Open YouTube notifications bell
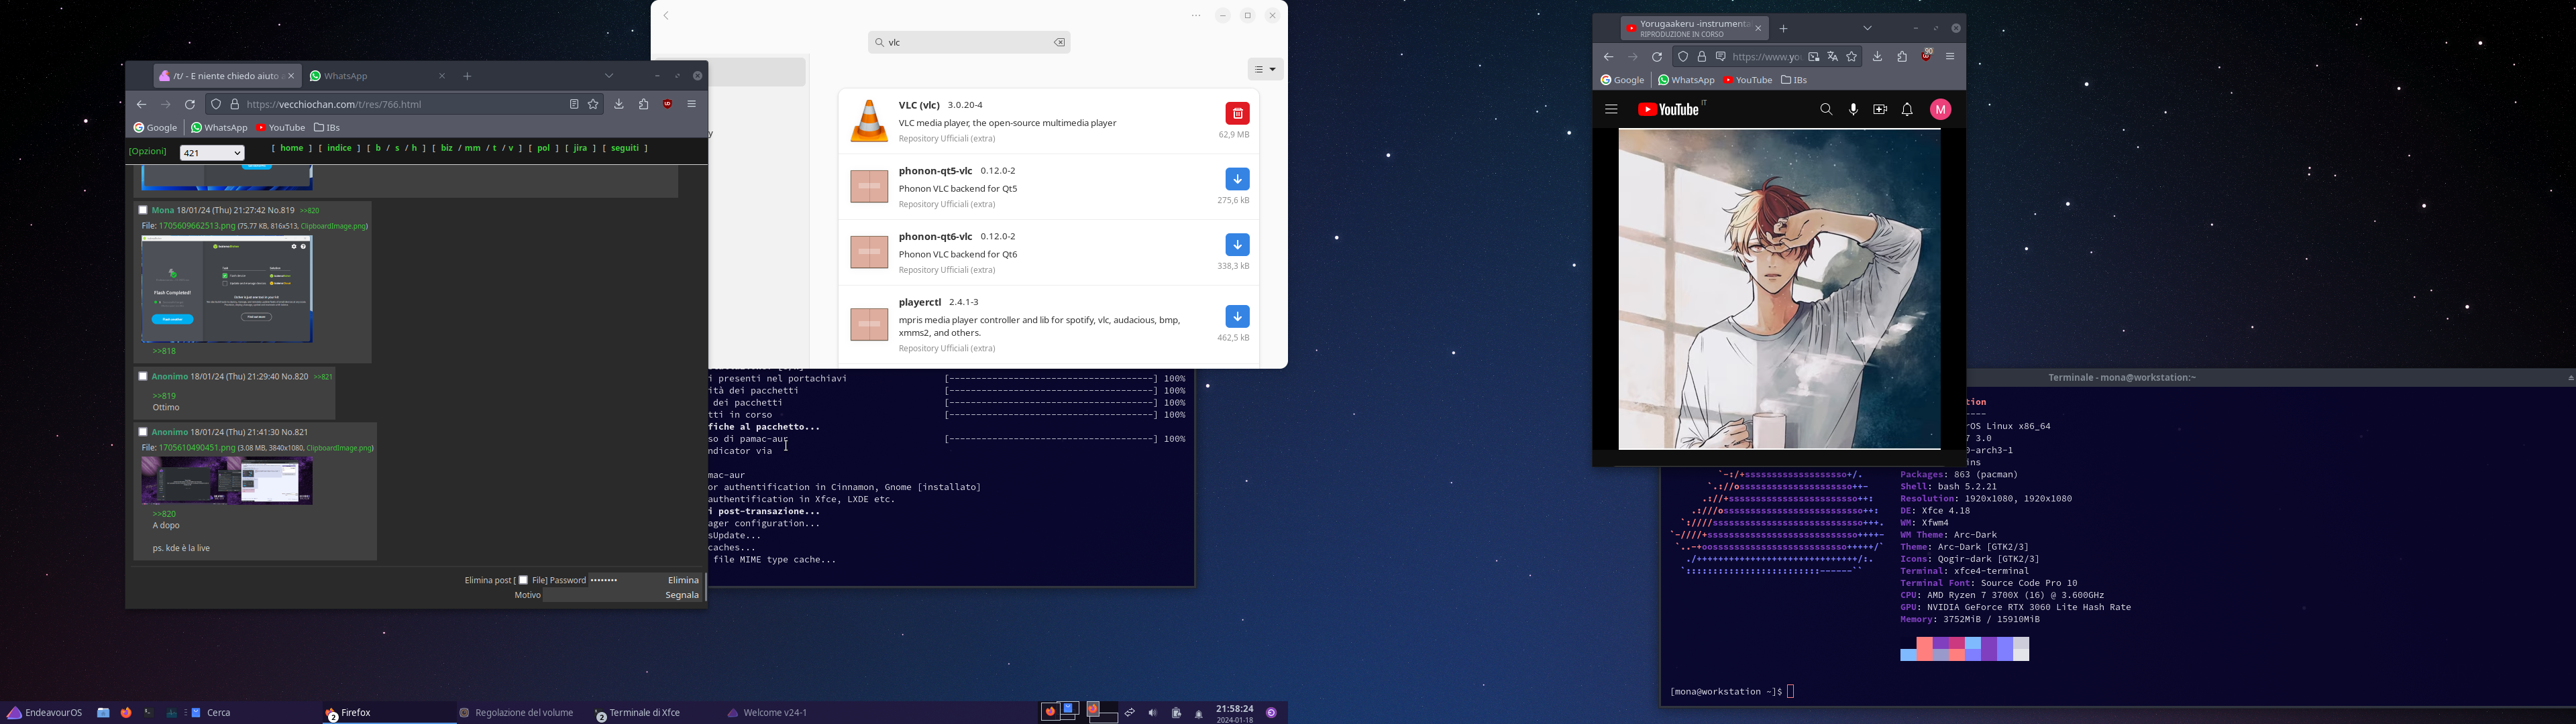 1907,110
